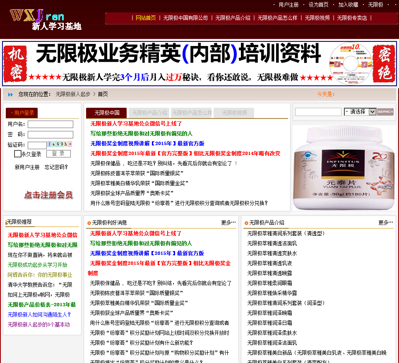The height and width of the screenshot is (363, 399).
Task: Click the captcha image 1a49ho
Action: coord(60,144)
